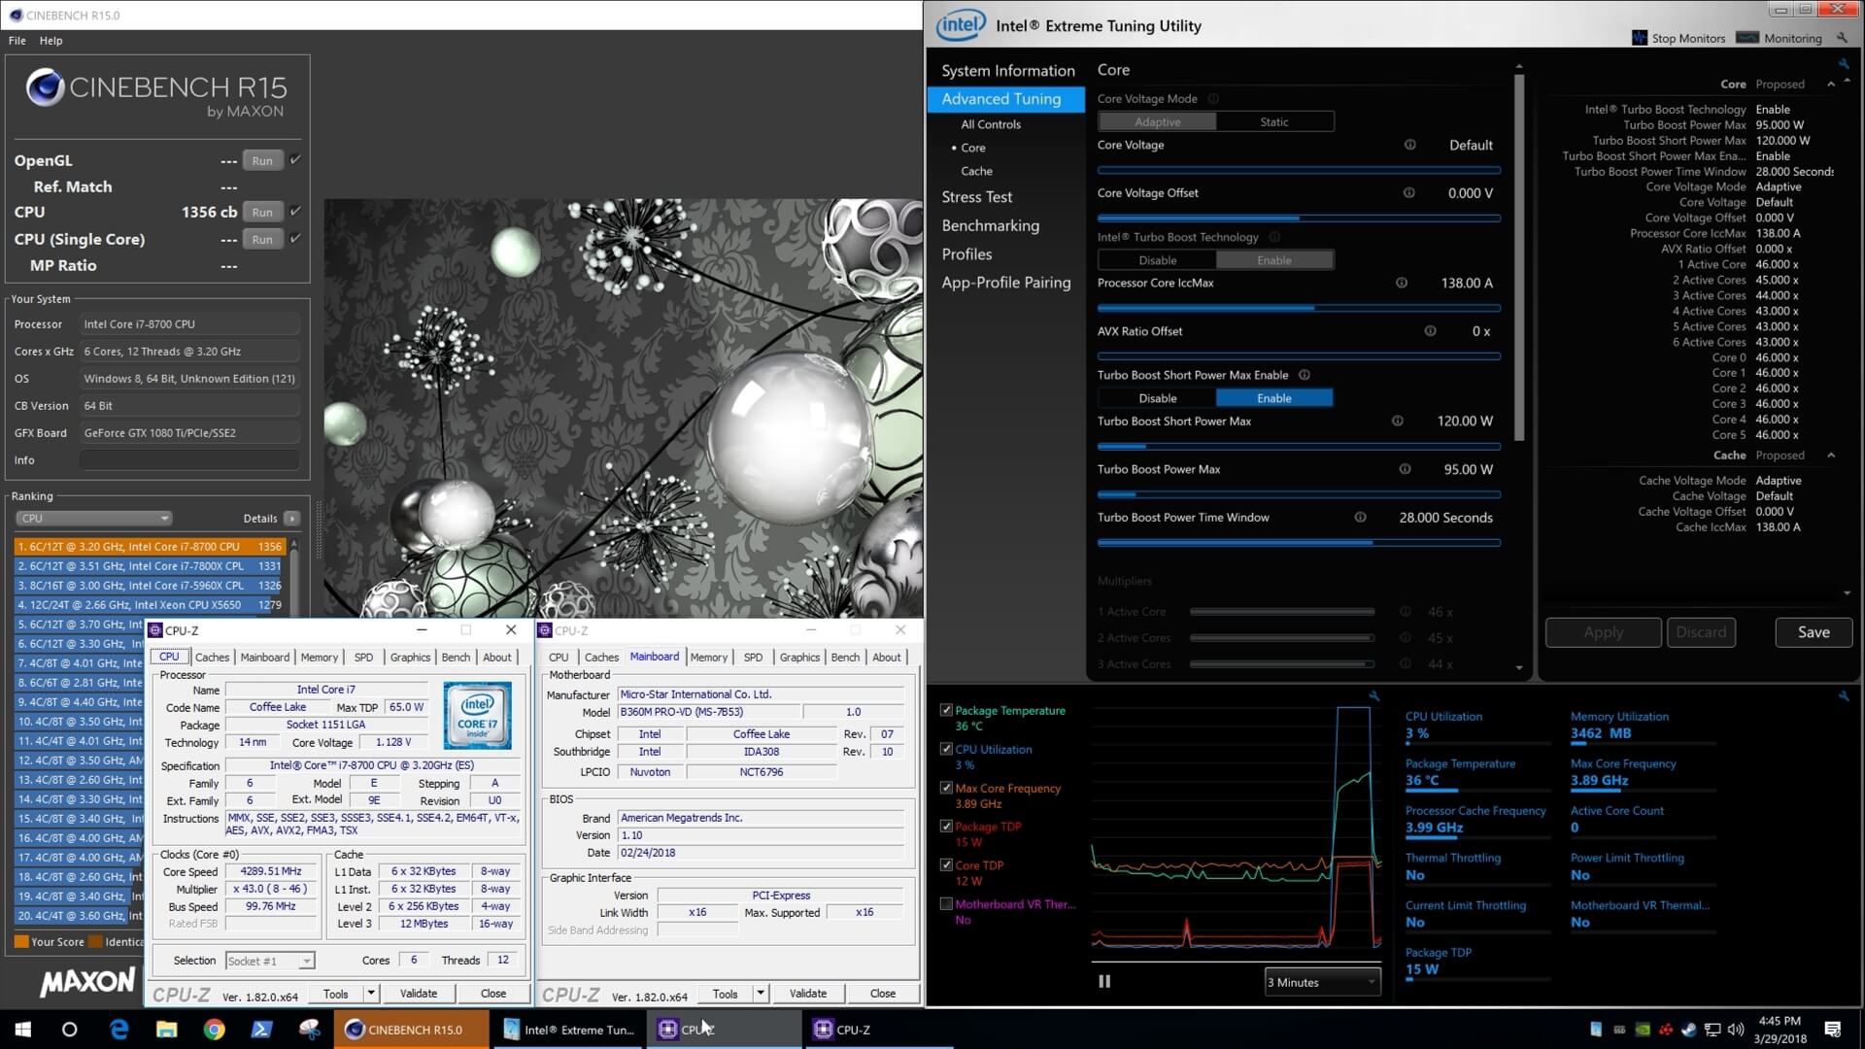Screen dimensions: 1865x1049
Task: Open Action Center notifications icon
Action: point(1833,1030)
